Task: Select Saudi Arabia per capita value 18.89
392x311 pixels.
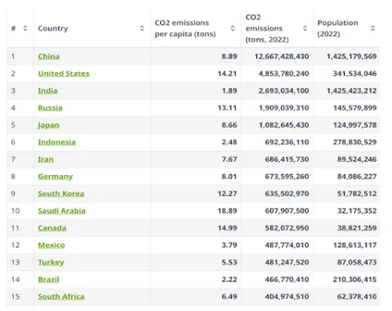Action: (x=227, y=210)
